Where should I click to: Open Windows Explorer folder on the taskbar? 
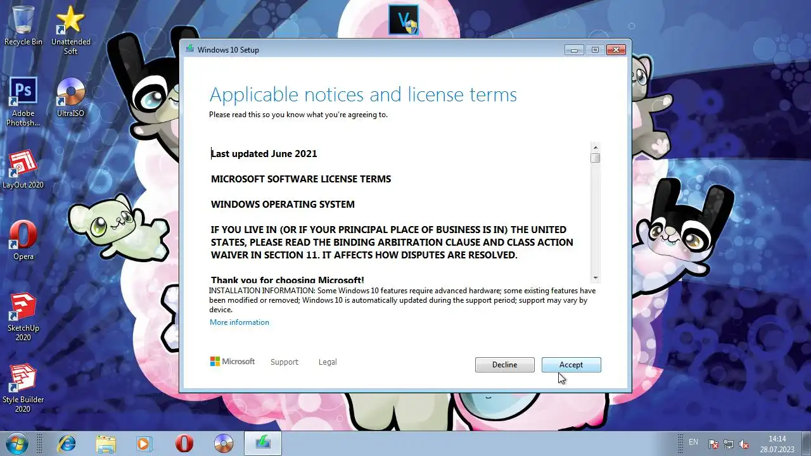[106, 443]
